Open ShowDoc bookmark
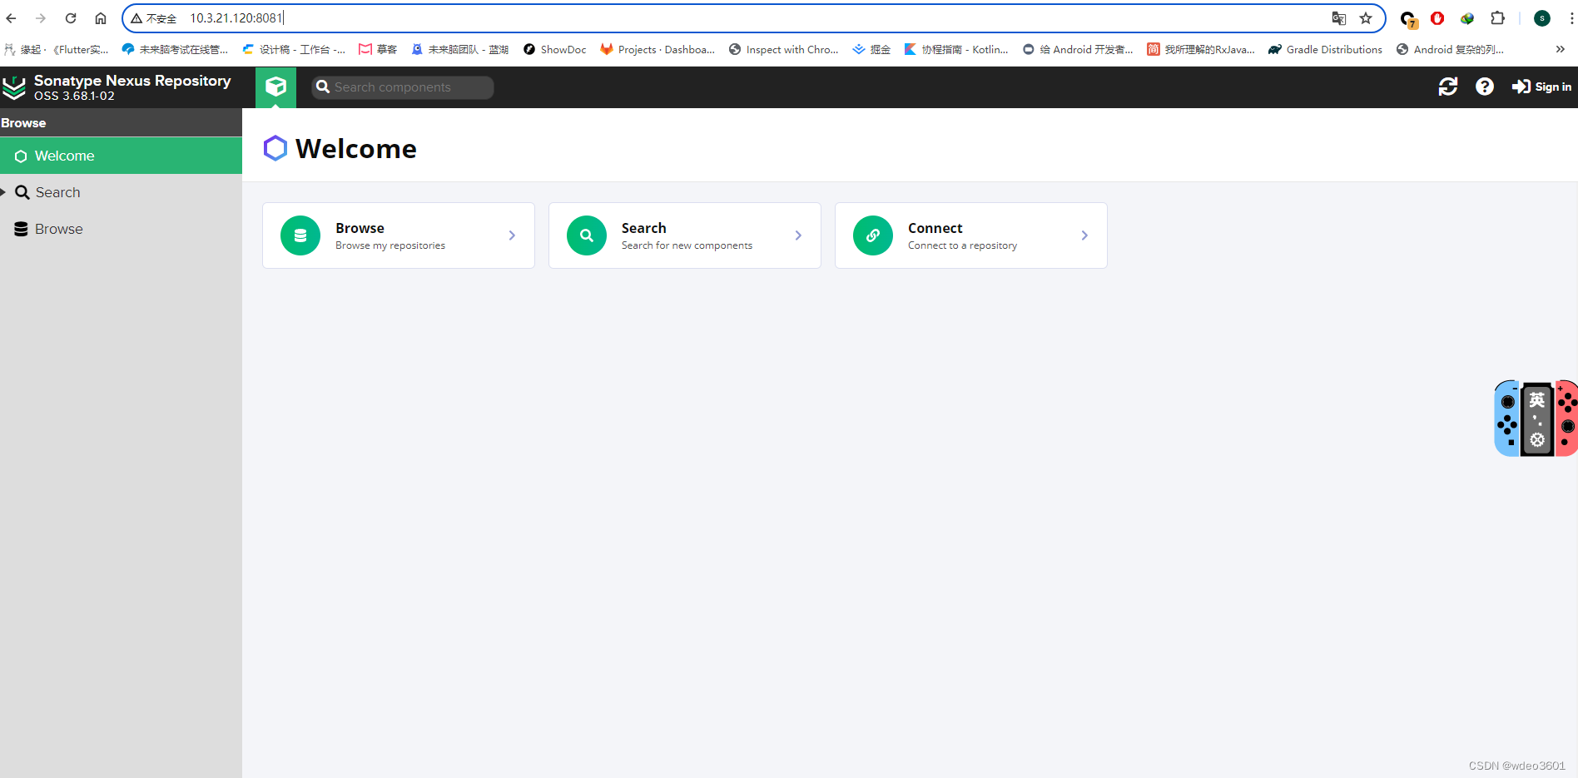 554,50
